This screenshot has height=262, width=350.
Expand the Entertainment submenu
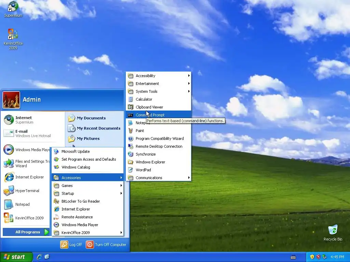159,84
